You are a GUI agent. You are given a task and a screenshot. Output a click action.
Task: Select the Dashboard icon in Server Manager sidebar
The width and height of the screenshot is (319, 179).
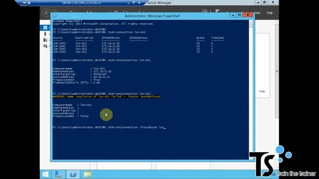point(45,28)
